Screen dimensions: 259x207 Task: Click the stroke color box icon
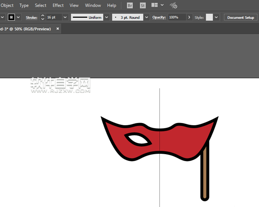(x=12, y=17)
